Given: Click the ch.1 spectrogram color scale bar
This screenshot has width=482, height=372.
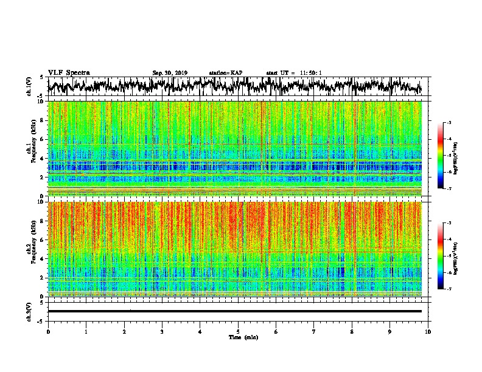Looking at the screenshot, I should (441, 156).
